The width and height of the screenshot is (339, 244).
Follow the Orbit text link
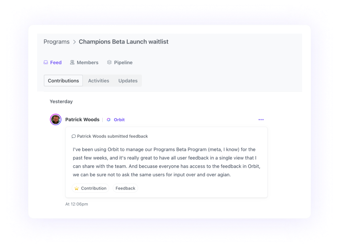(119, 120)
